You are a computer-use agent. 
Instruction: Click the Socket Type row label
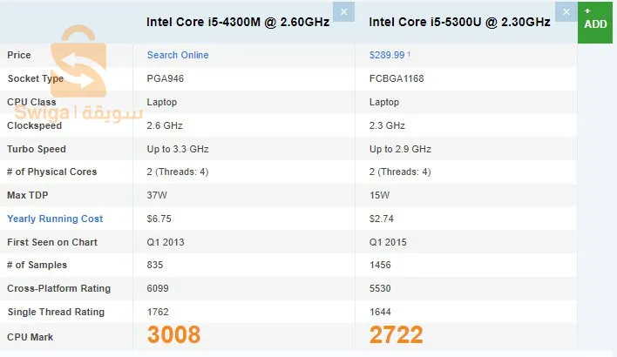[36, 78]
